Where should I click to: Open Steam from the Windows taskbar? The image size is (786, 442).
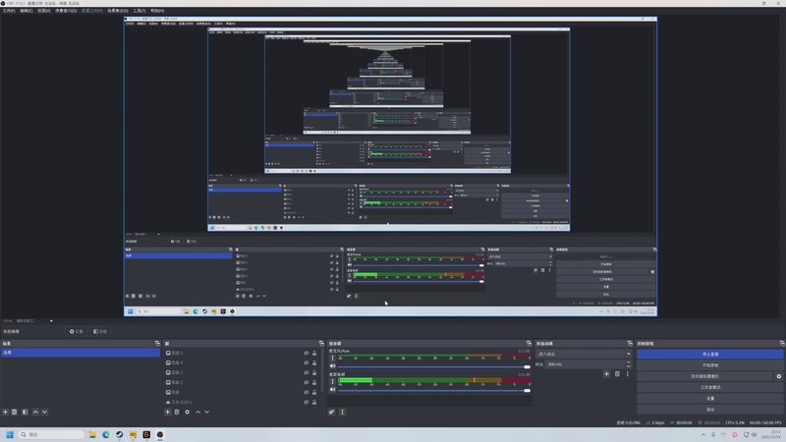point(119,434)
